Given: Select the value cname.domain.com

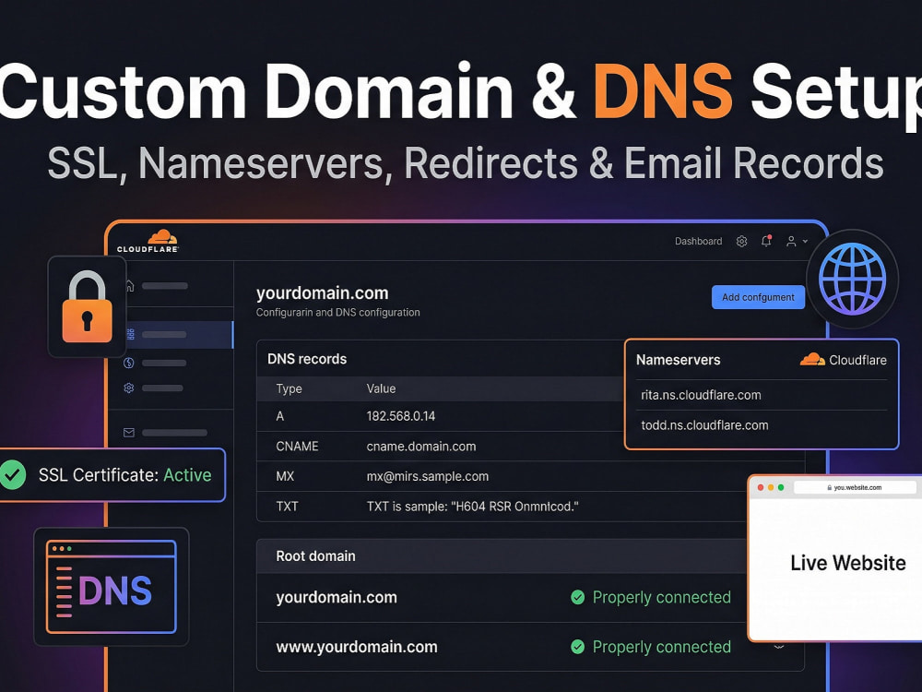Looking at the screenshot, I should click(421, 446).
